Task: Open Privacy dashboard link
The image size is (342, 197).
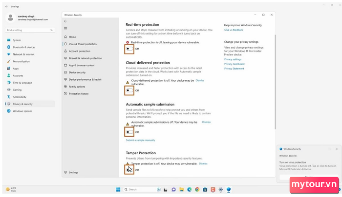Action: click(x=234, y=64)
